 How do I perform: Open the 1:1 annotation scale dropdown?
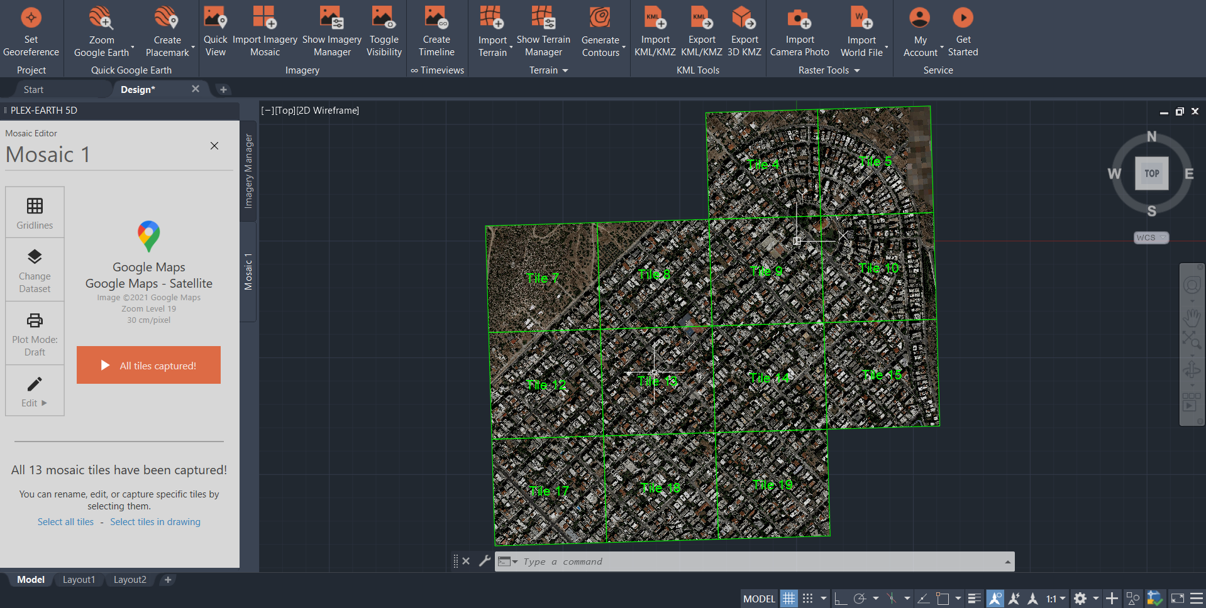point(1056,599)
